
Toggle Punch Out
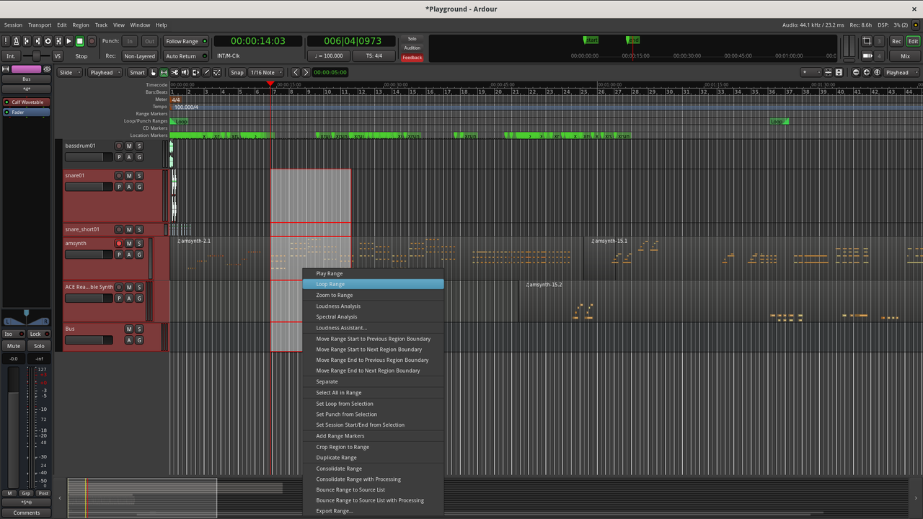coord(149,41)
